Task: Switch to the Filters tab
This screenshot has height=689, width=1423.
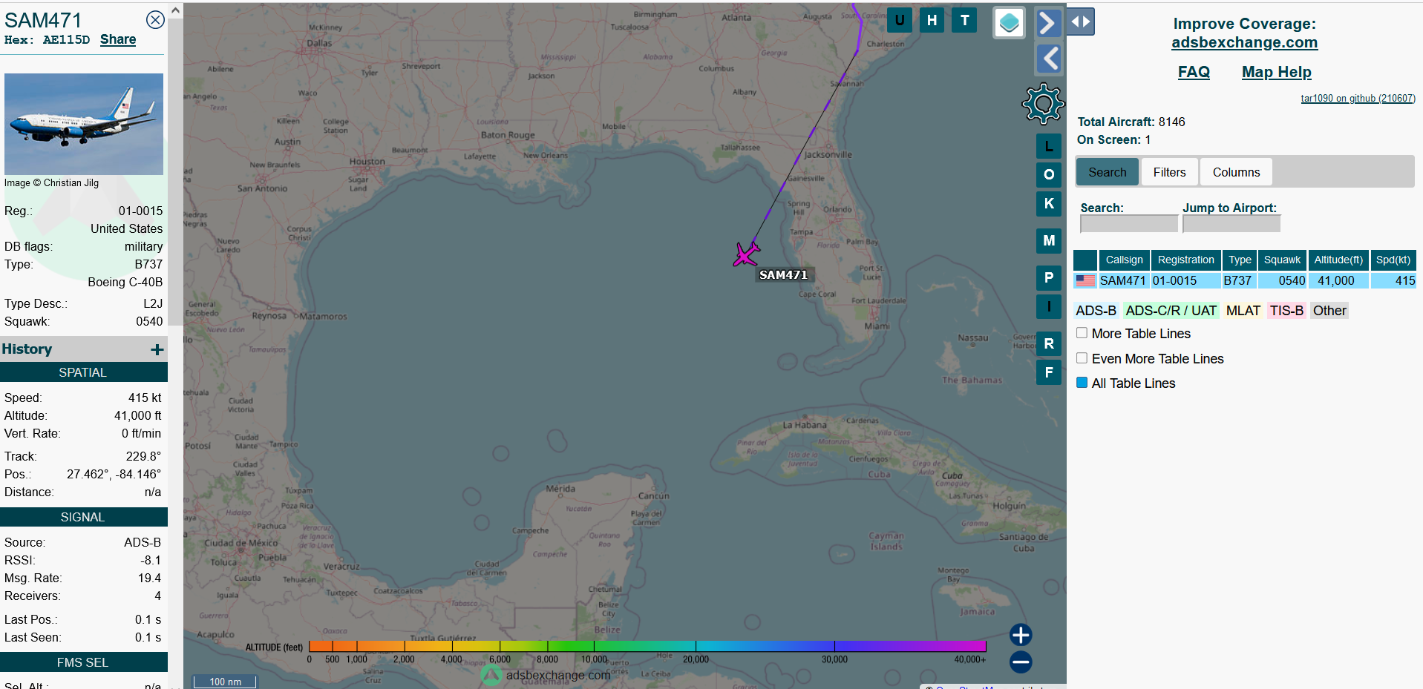Action: 1169,172
